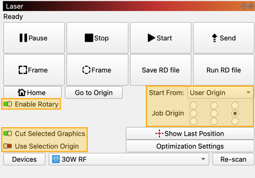Screen dimensions: 255x178
Task: Home the laser head
Action: pyautogui.click(x=32, y=93)
